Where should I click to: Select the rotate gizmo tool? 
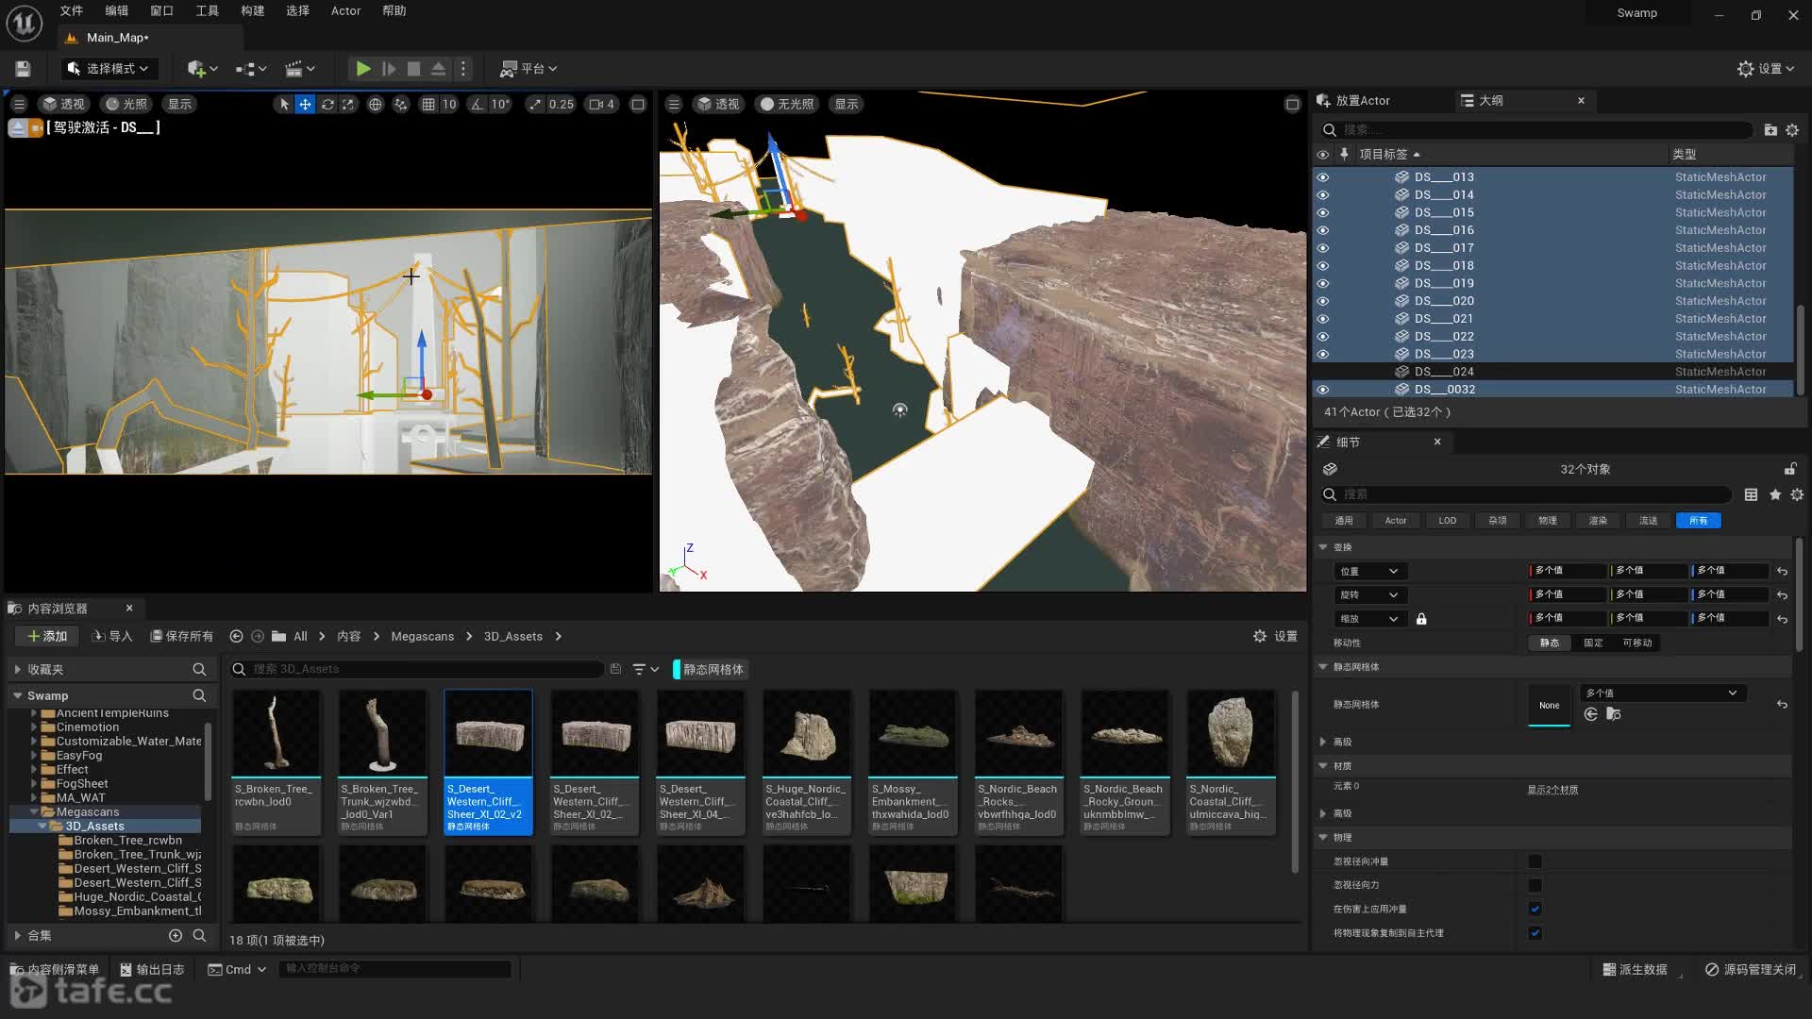point(327,105)
